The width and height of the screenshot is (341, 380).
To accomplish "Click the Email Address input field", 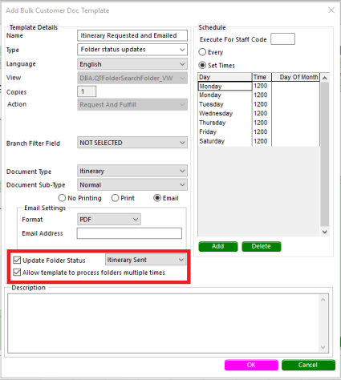I will pyautogui.click(x=129, y=233).
